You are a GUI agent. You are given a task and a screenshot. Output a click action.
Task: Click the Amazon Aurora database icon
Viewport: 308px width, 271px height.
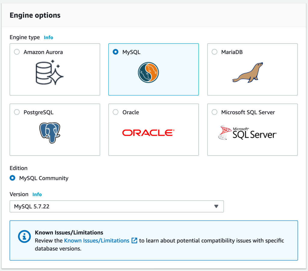point(50,72)
